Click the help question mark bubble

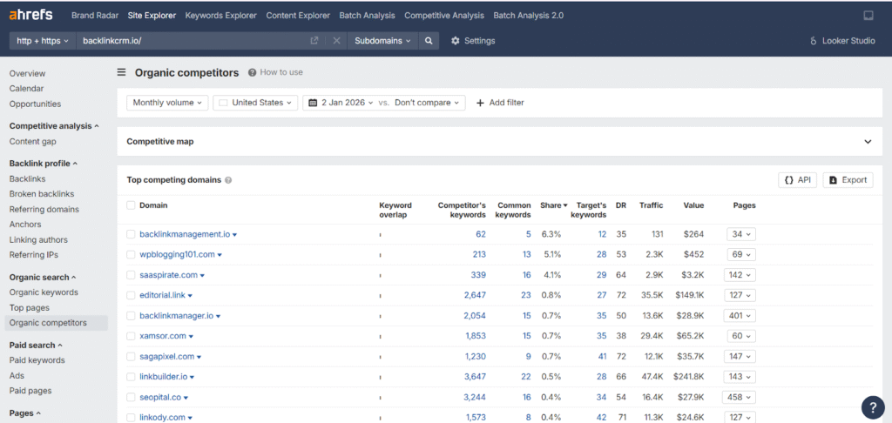point(872,407)
